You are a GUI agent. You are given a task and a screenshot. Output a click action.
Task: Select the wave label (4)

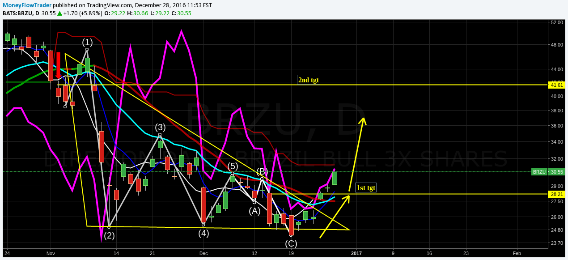pyautogui.click(x=204, y=233)
